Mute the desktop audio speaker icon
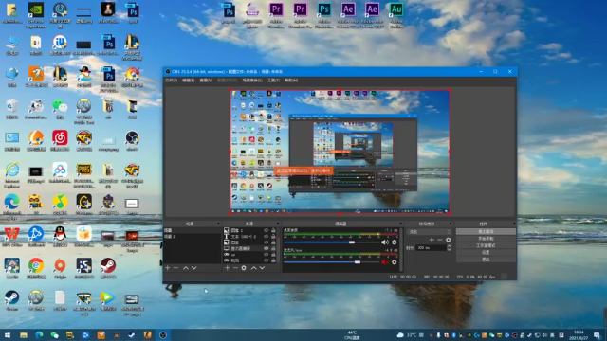The width and height of the screenshot is (607, 341). [385, 242]
